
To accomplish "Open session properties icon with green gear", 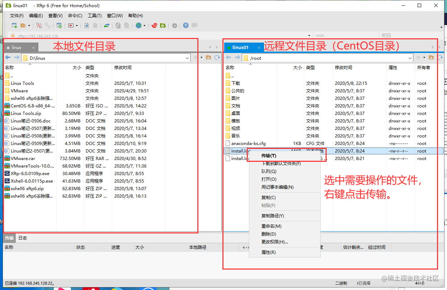I will tap(59, 25).
